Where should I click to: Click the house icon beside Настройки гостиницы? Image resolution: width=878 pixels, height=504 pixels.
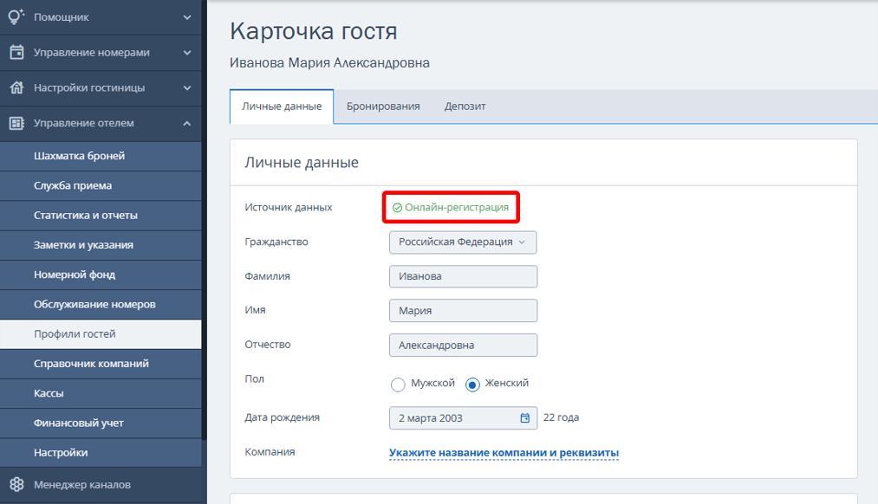click(16, 87)
